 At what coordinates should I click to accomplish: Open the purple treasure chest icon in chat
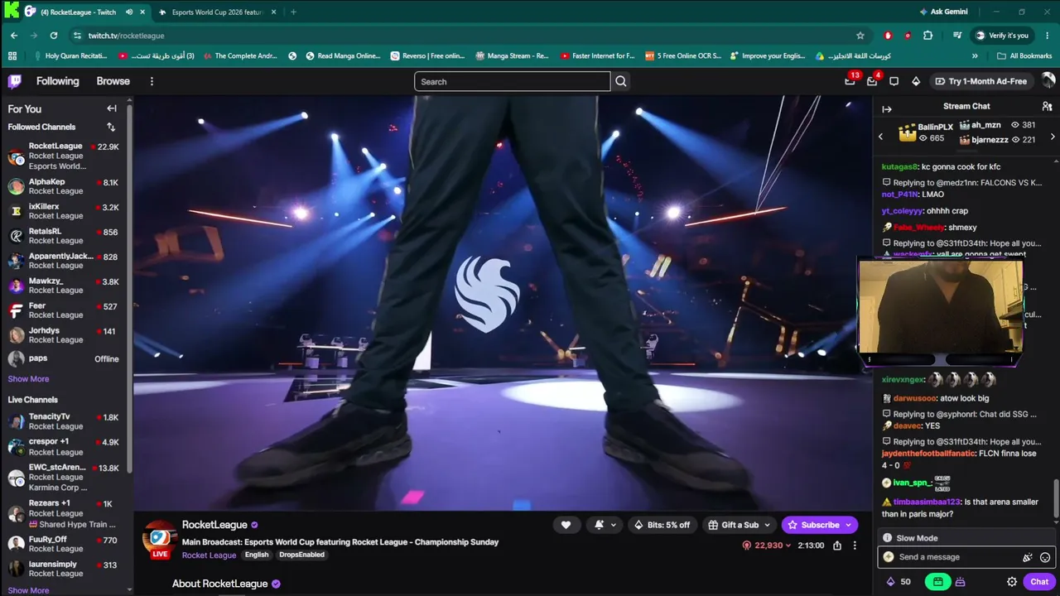[960, 582]
